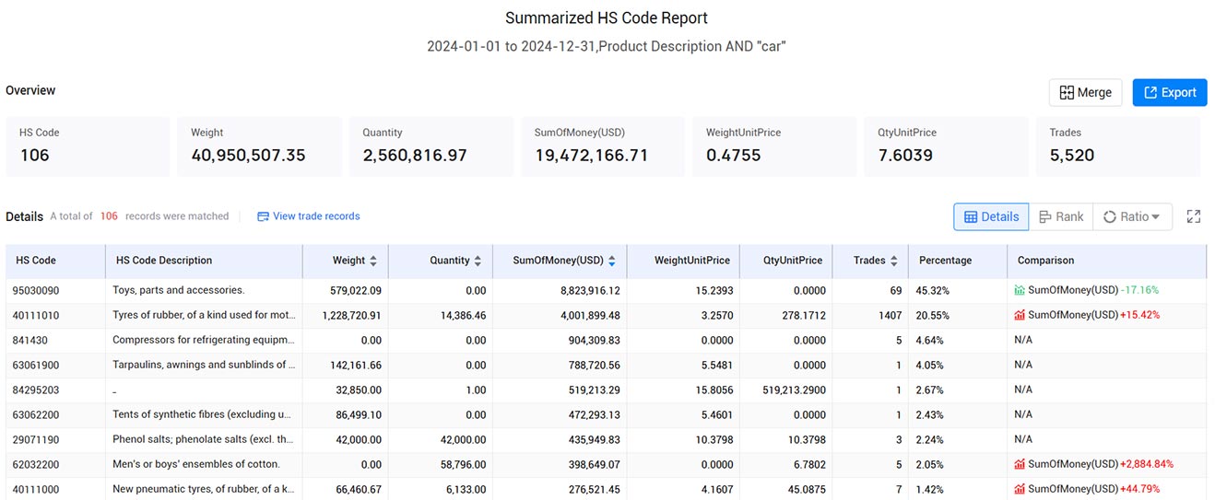Switch to Rank view tab
Screen dimensions: 1215x500
pos(1061,216)
